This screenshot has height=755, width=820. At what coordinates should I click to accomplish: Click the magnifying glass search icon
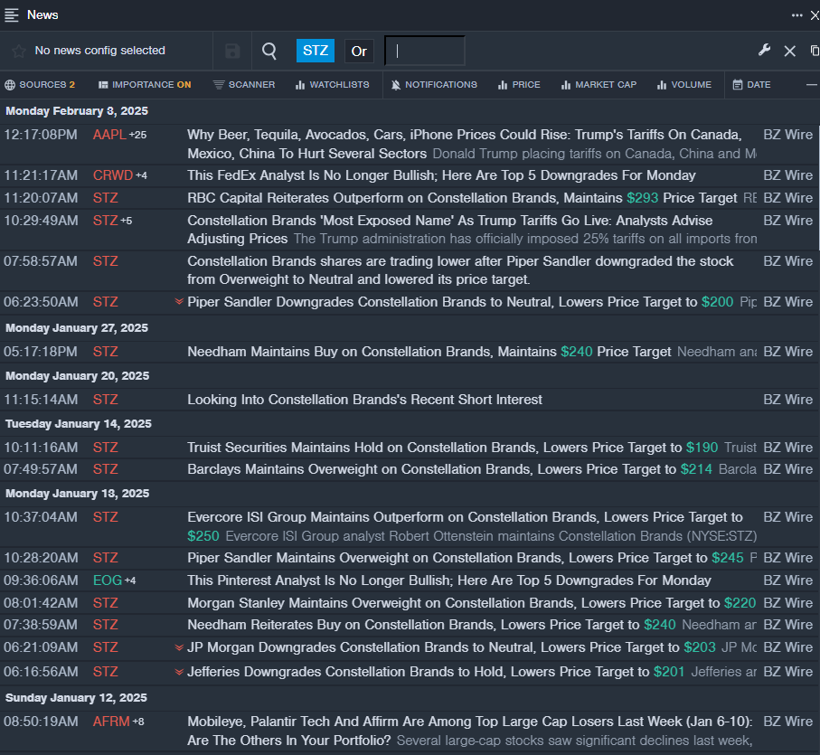click(x=269, y=51)
